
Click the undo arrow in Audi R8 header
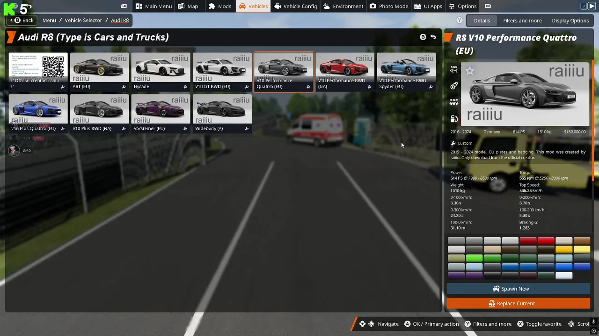433,37
